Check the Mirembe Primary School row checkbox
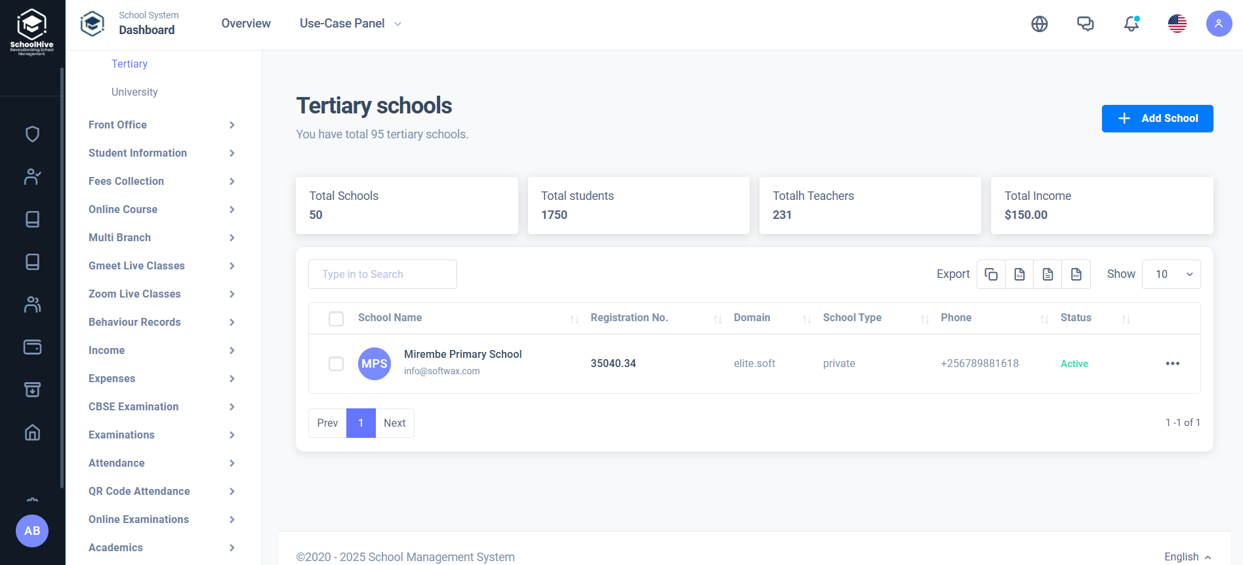 click(336, 364)
